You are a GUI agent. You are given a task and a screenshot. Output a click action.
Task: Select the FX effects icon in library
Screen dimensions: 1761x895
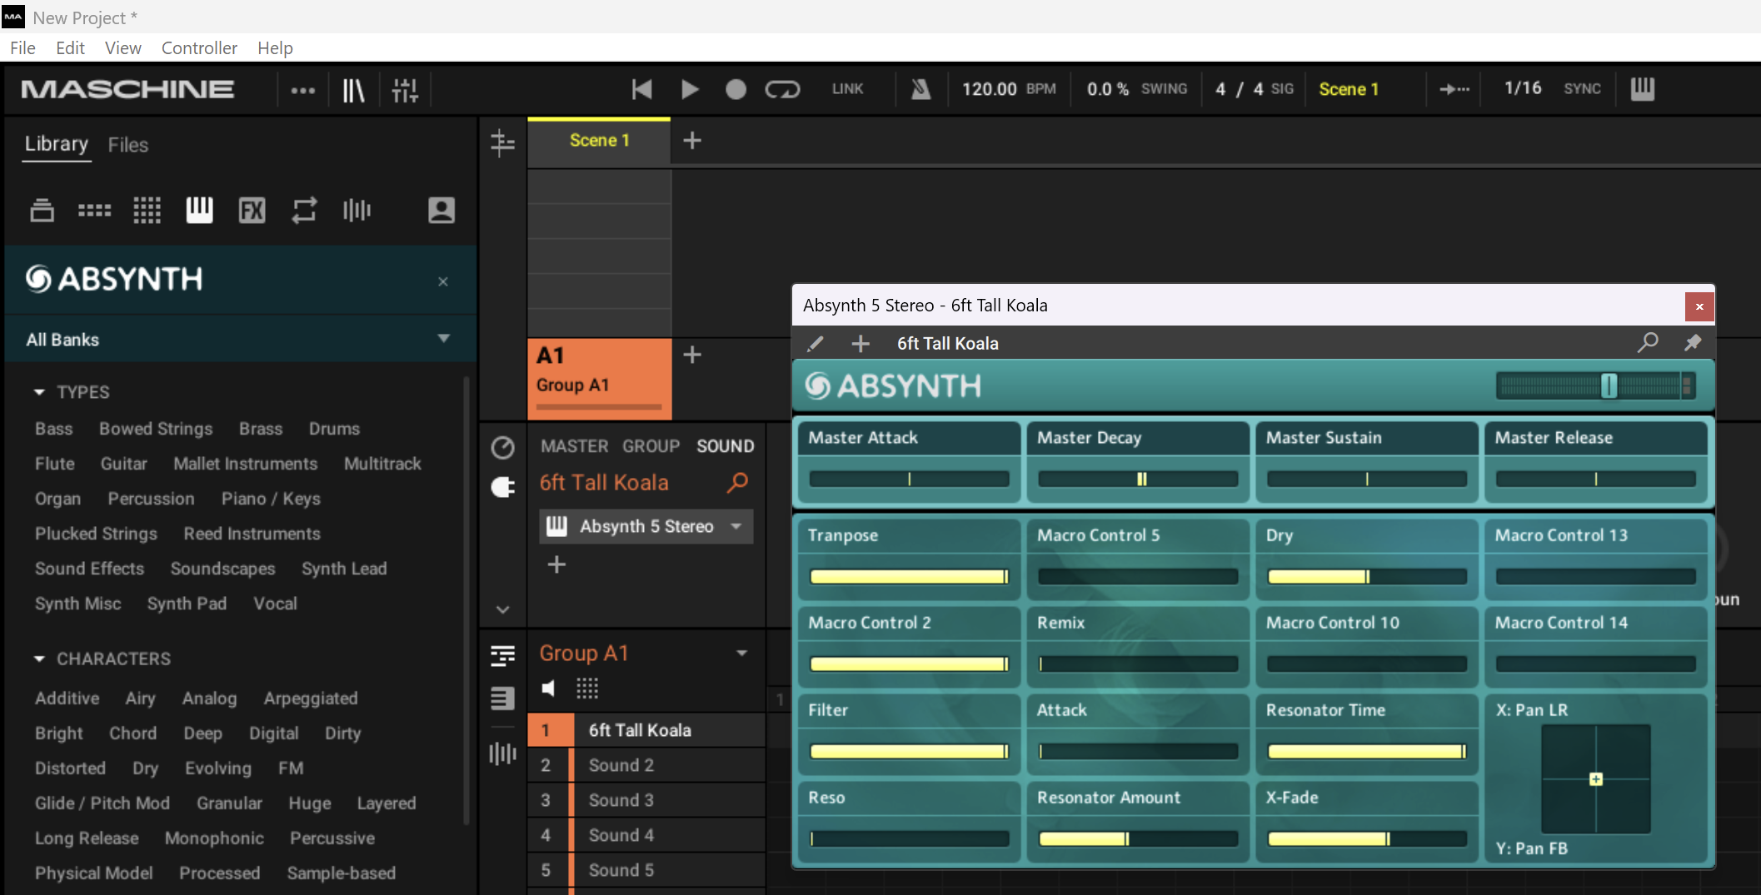tap(252, 210)
